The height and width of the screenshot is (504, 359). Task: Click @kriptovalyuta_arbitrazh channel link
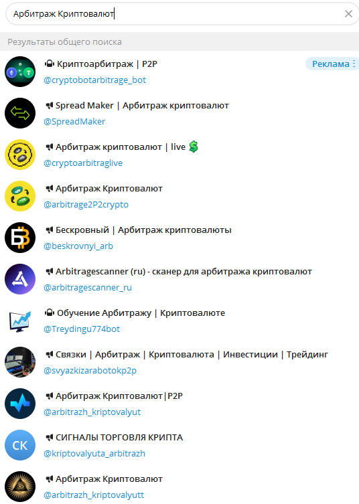[94, 453]
